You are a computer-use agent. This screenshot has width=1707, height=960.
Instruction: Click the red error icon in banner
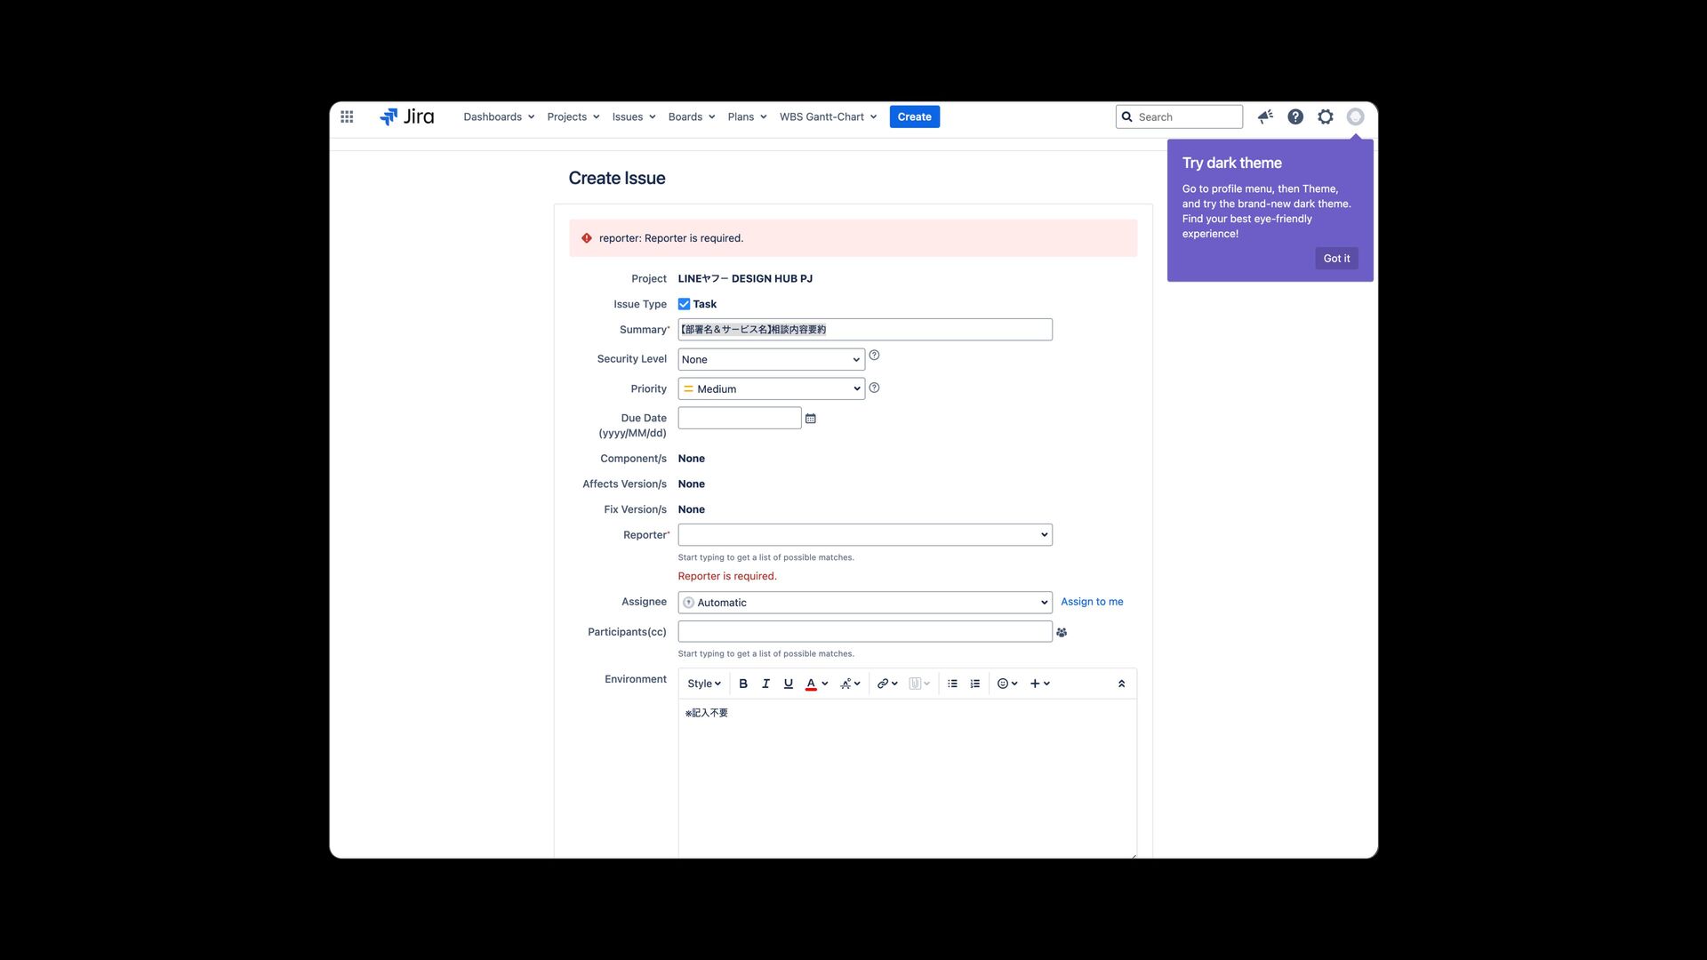(587, 238)
